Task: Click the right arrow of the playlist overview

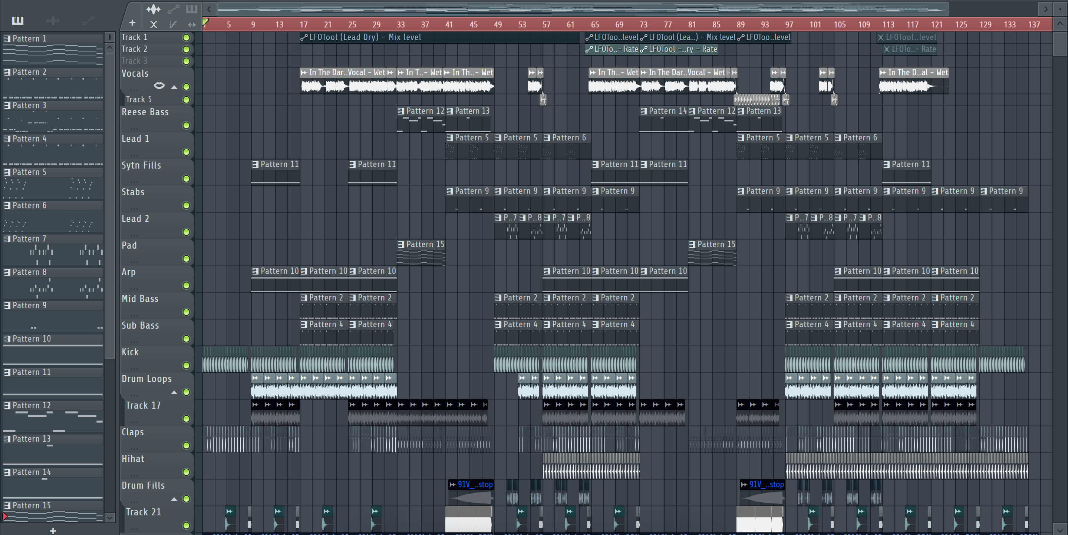Action: 1046,9
